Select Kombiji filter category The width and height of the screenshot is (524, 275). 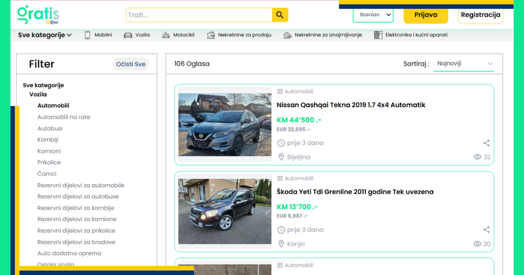(48, 140)
